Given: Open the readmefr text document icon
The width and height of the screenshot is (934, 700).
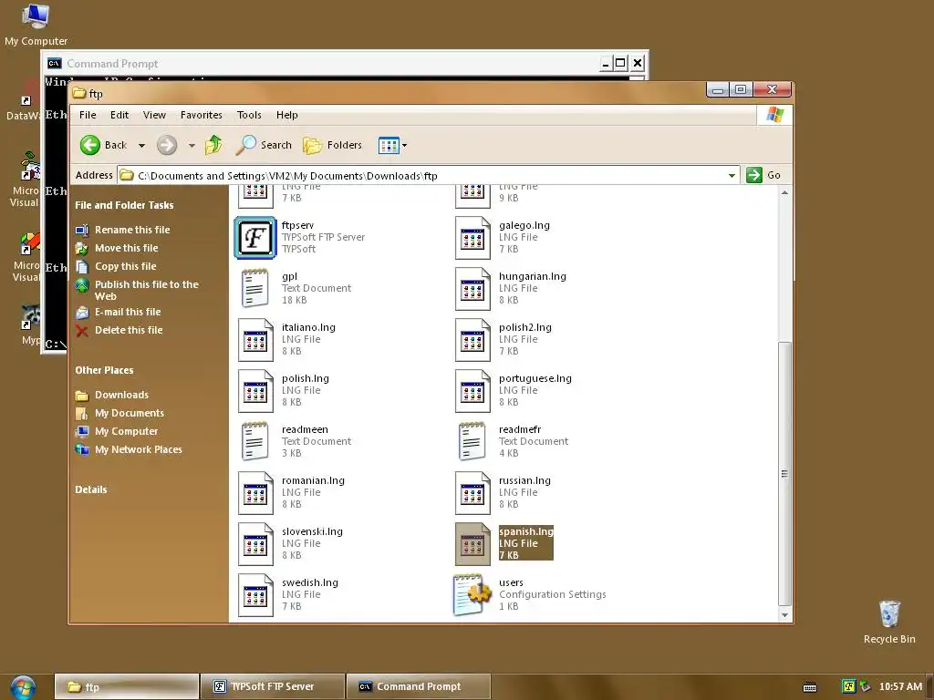Looking at the screenshot, I should pos(472,441).
